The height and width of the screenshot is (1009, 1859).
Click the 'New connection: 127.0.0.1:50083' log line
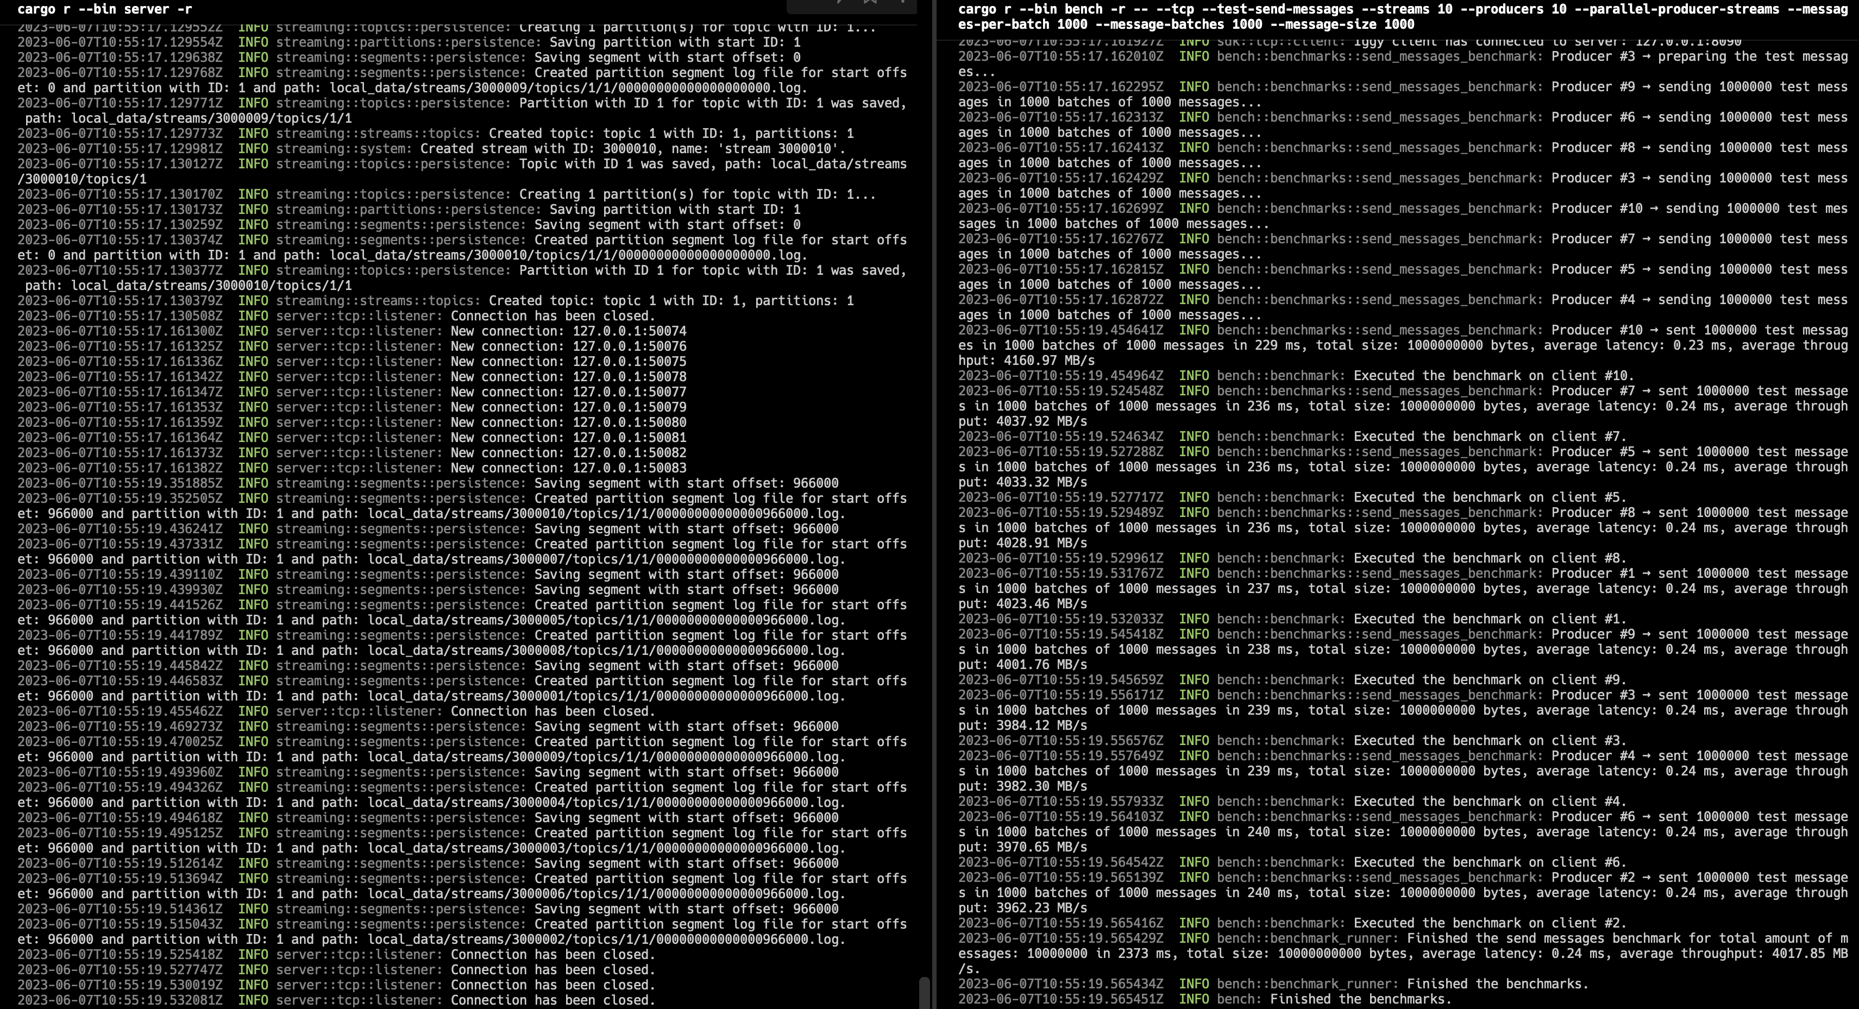(x=568, y=468)
